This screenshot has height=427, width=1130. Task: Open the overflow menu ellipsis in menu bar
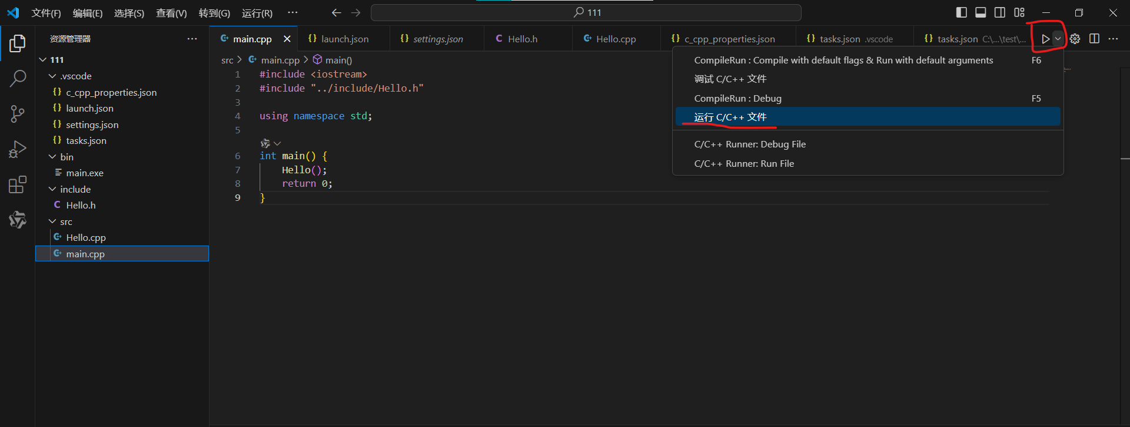293,12
